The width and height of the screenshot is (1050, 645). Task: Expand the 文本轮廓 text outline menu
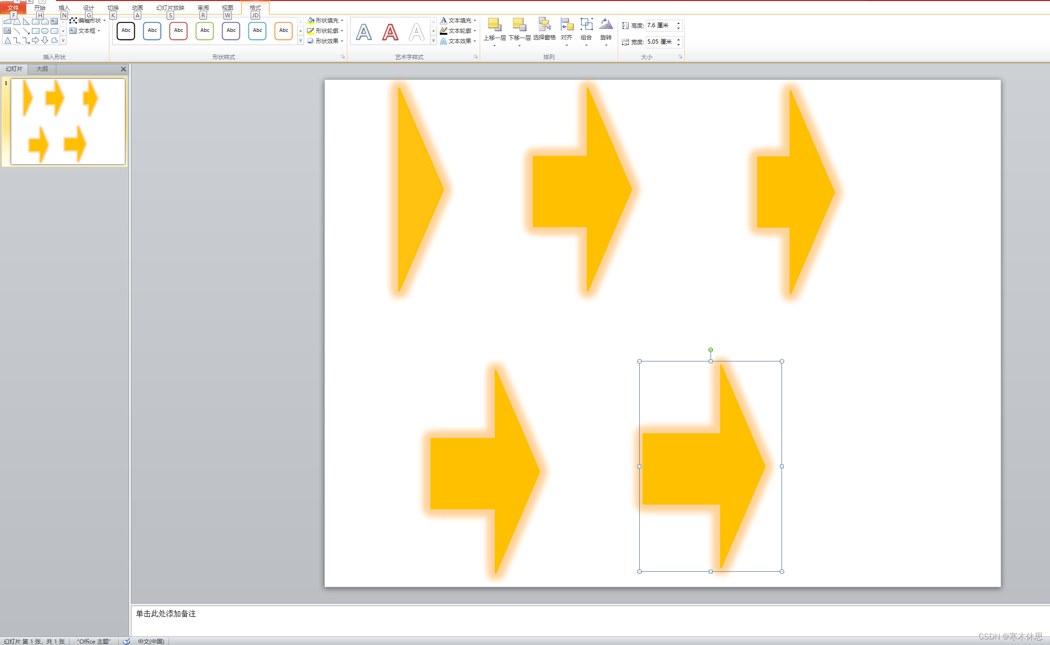tap(475, 31)
